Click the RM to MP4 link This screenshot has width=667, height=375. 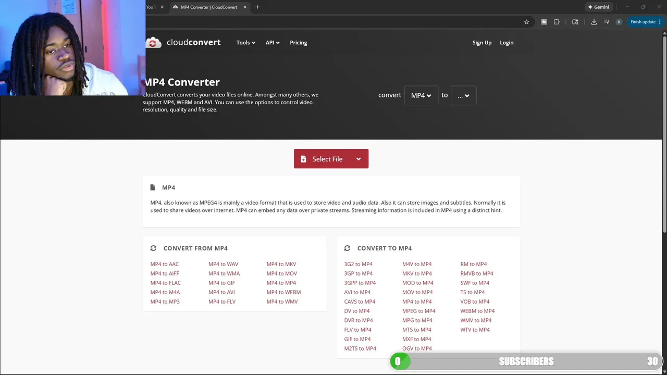(x=474, y=264)
